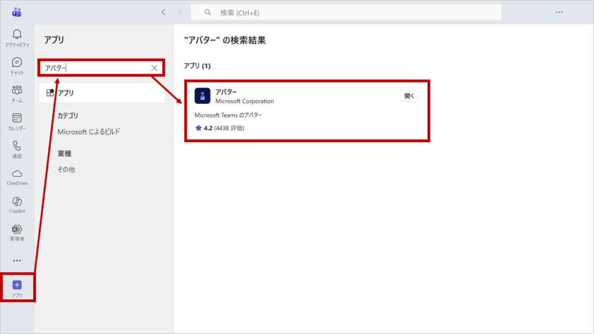Go to Teams in the sidebar
The width and height of the screenshot is (594, 334).
(x=17, y=90)
